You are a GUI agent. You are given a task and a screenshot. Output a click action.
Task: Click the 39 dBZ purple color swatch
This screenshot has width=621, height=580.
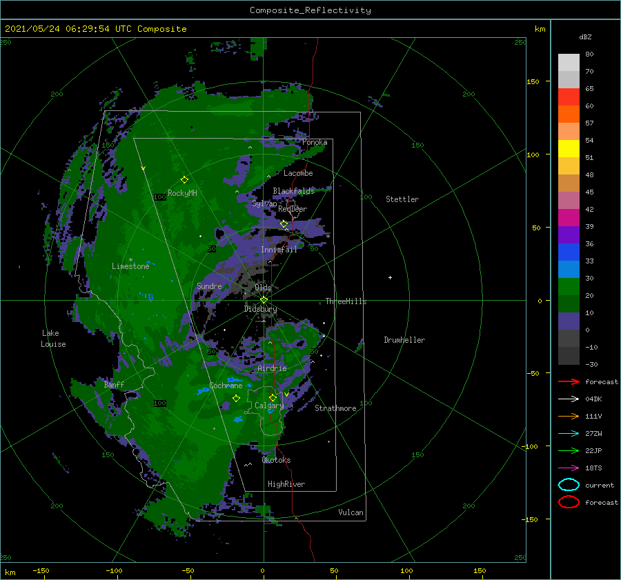coord(569,234)
